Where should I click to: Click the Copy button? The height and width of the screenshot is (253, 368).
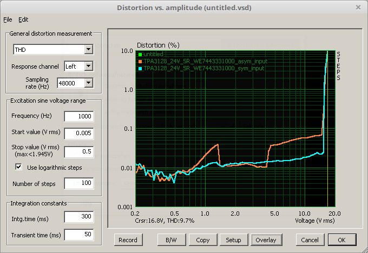(x=203, y=240)
